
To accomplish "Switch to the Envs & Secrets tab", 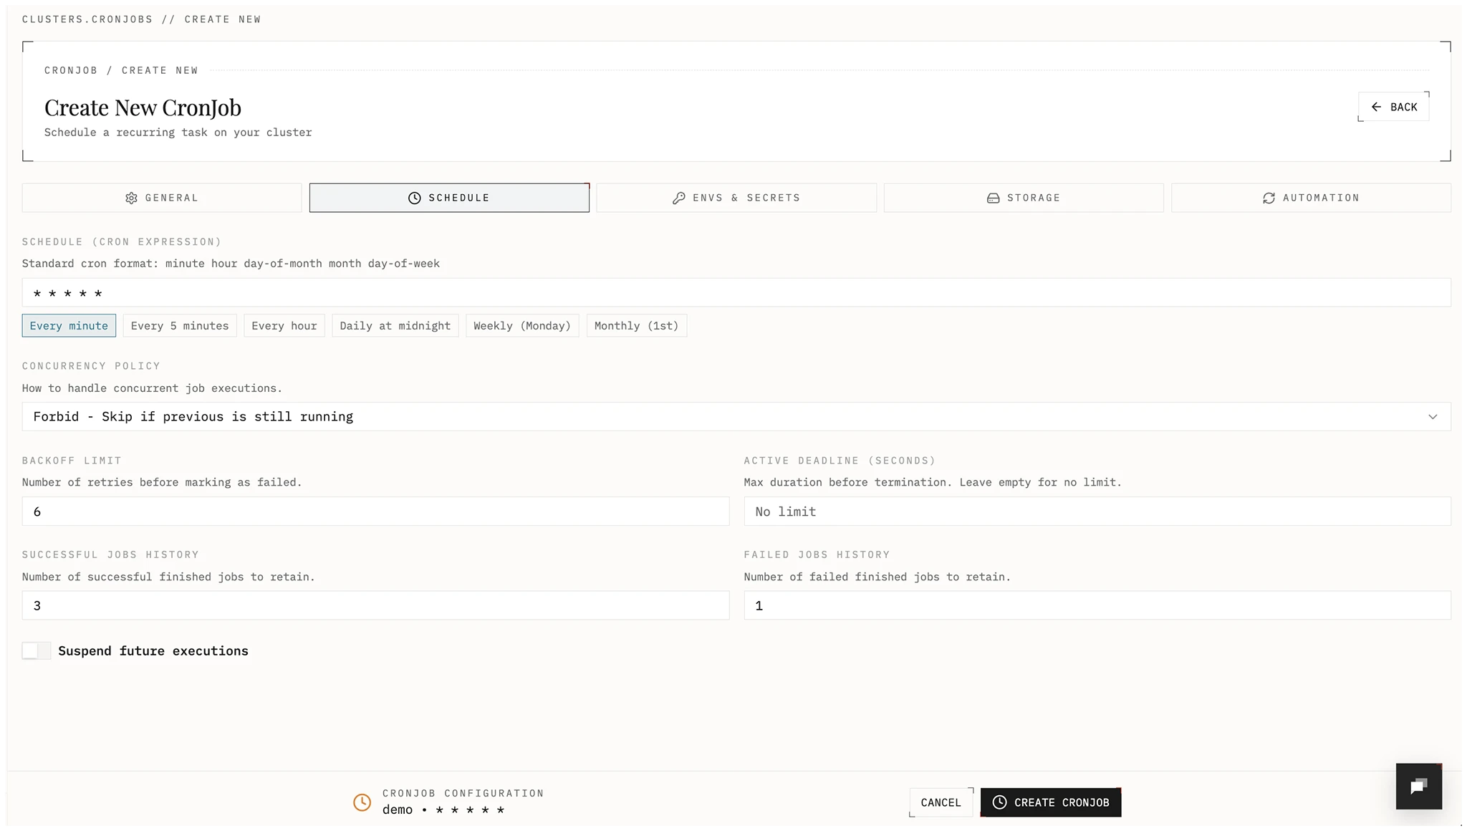I will click(x=736, y=198).
